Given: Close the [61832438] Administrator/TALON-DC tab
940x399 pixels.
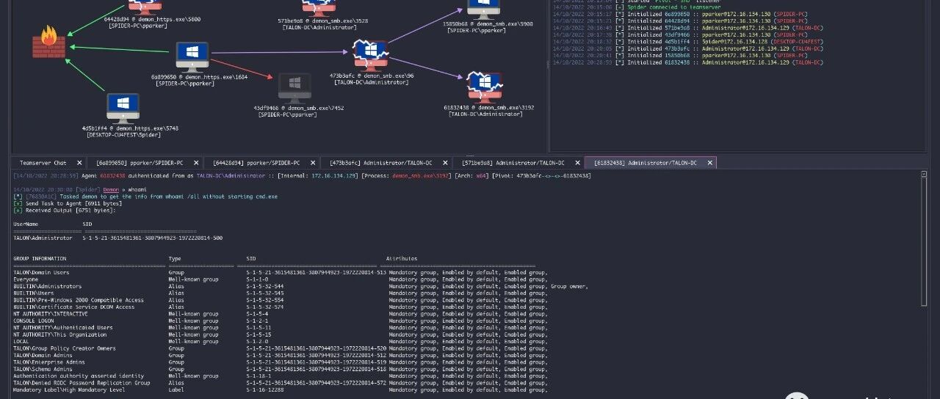Looking at the screenshot, I should (709, 163).
